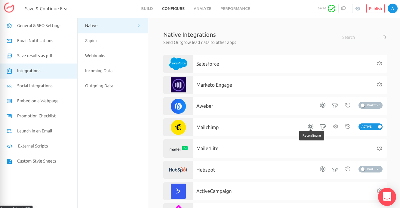Open External Scripts settings
Image resolution: width=400 pixels, height=208 pixels.
[38, 146]
